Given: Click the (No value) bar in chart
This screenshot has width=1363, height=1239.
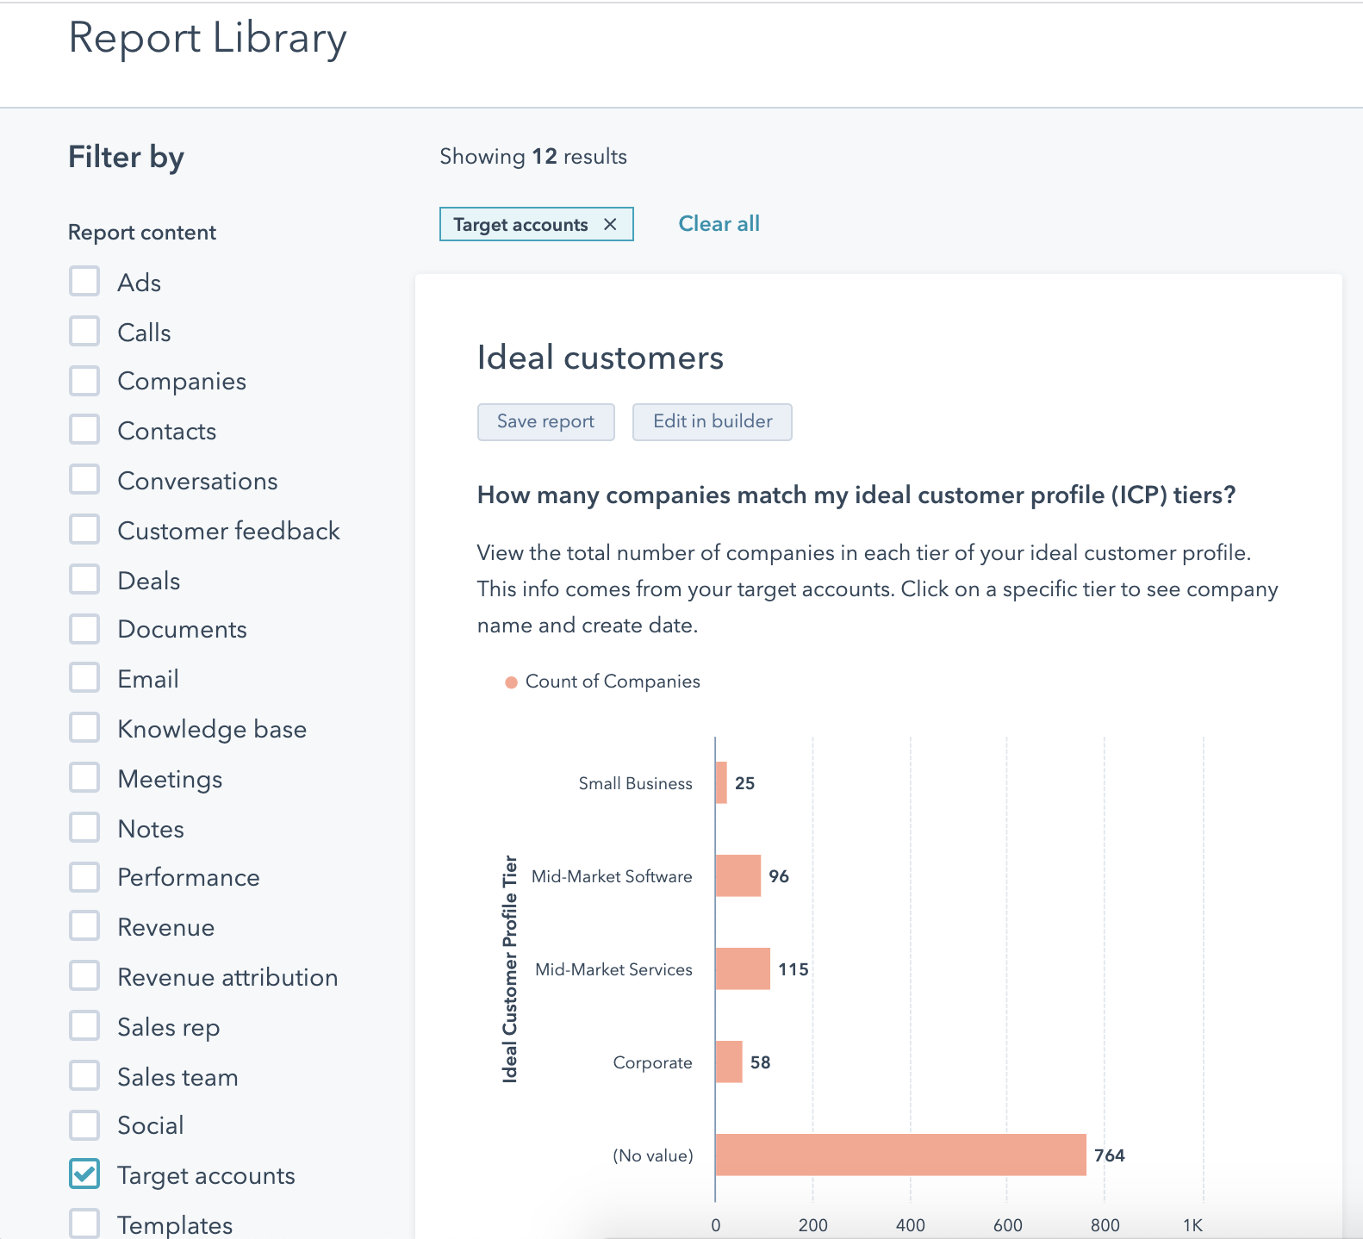Looking at the screenshot, I should 900,1155.
